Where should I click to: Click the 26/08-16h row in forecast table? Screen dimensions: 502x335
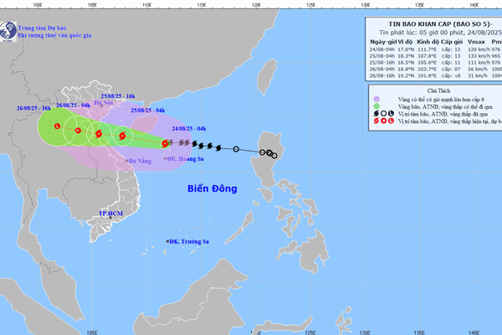pyautogui.click(x=435, y=75)
